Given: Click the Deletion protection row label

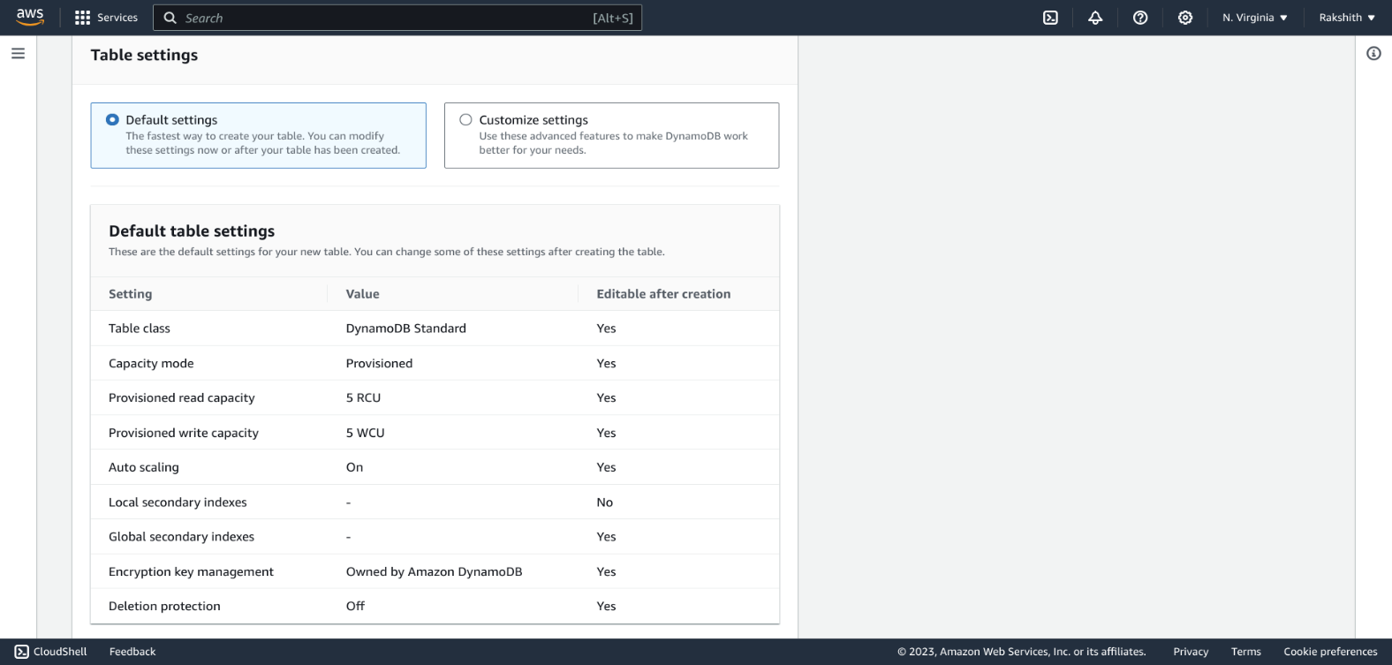Looking at the screenshot, I should click(164, 606).
